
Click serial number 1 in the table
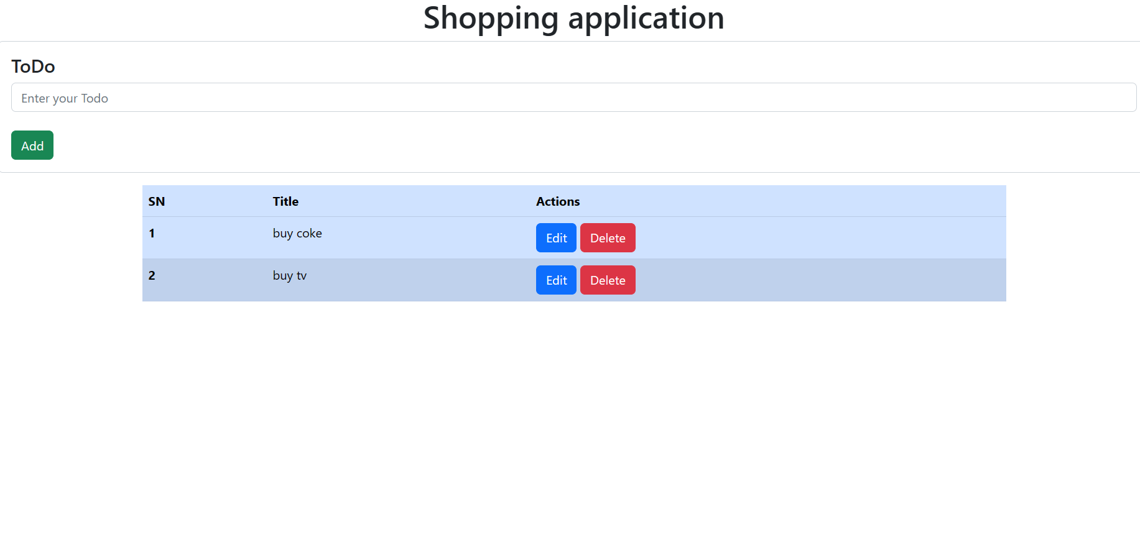pos(152,234)
